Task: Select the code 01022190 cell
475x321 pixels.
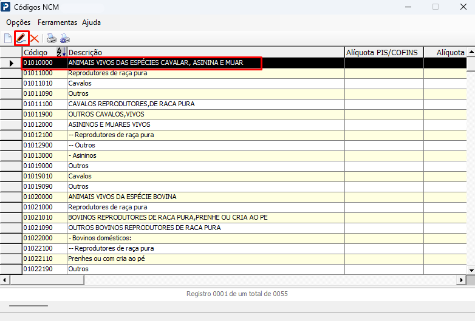Action: tap(44, 269)
